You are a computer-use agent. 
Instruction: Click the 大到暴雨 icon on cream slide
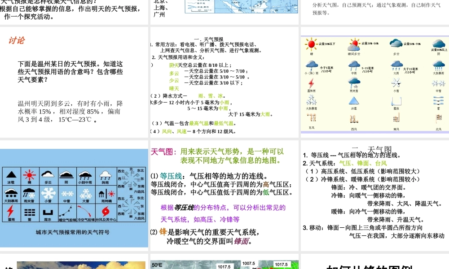[x=439, y=66]
